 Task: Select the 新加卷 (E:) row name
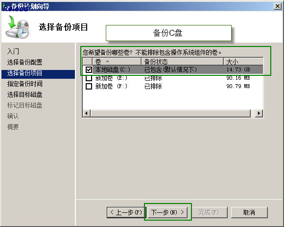(111, 78)
